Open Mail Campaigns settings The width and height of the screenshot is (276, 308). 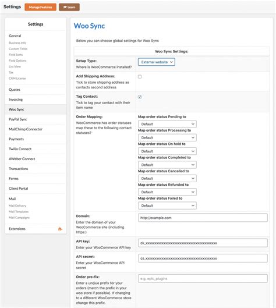click(19, 218)
